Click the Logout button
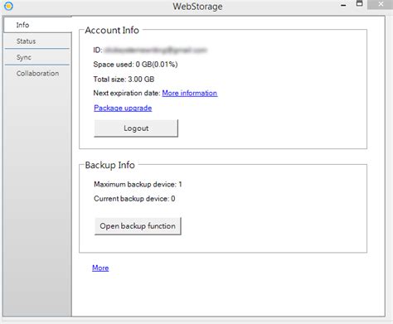This screenshot has height=324, width=393. coord(136,128)
